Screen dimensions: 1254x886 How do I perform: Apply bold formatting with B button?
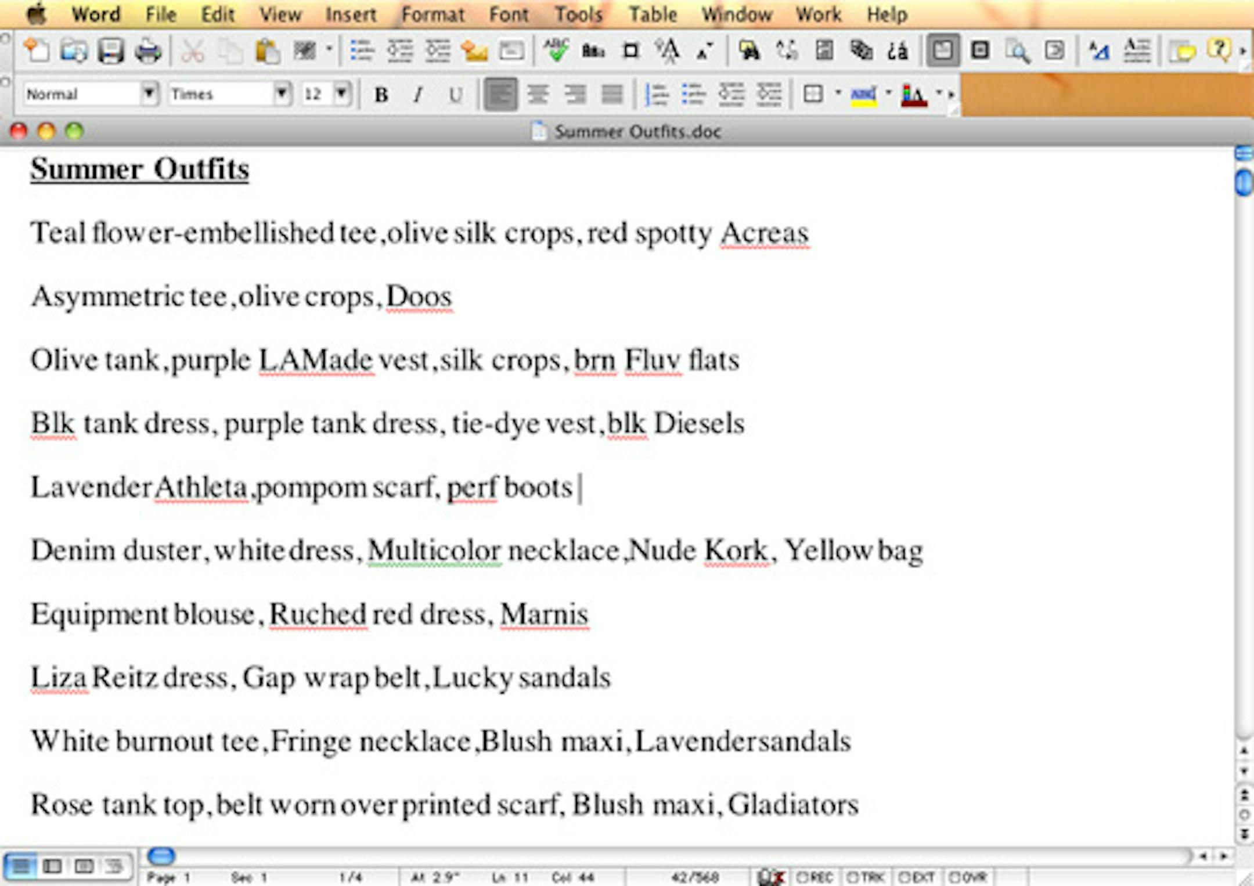point(381,95)
